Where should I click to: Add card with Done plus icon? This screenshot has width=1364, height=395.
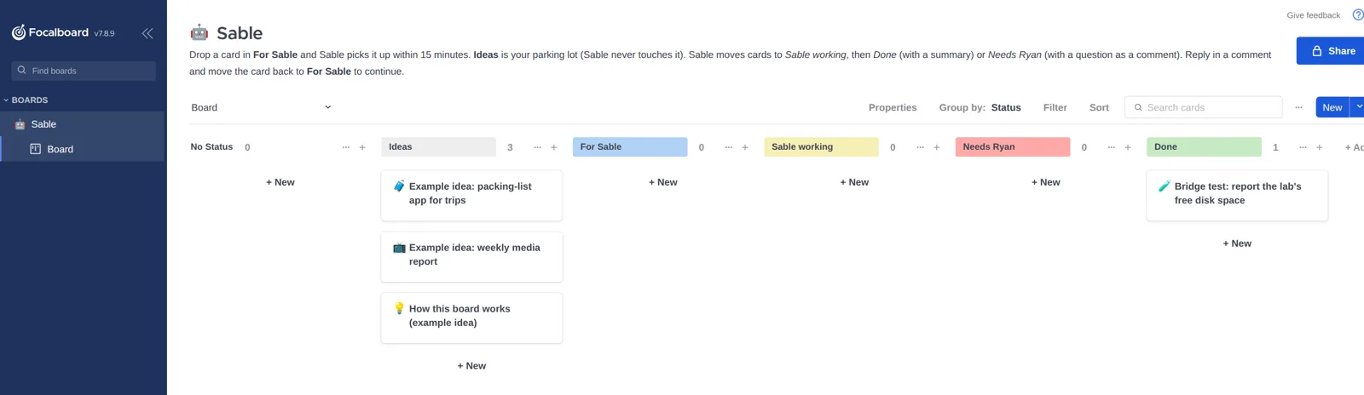click(1320, 147)
